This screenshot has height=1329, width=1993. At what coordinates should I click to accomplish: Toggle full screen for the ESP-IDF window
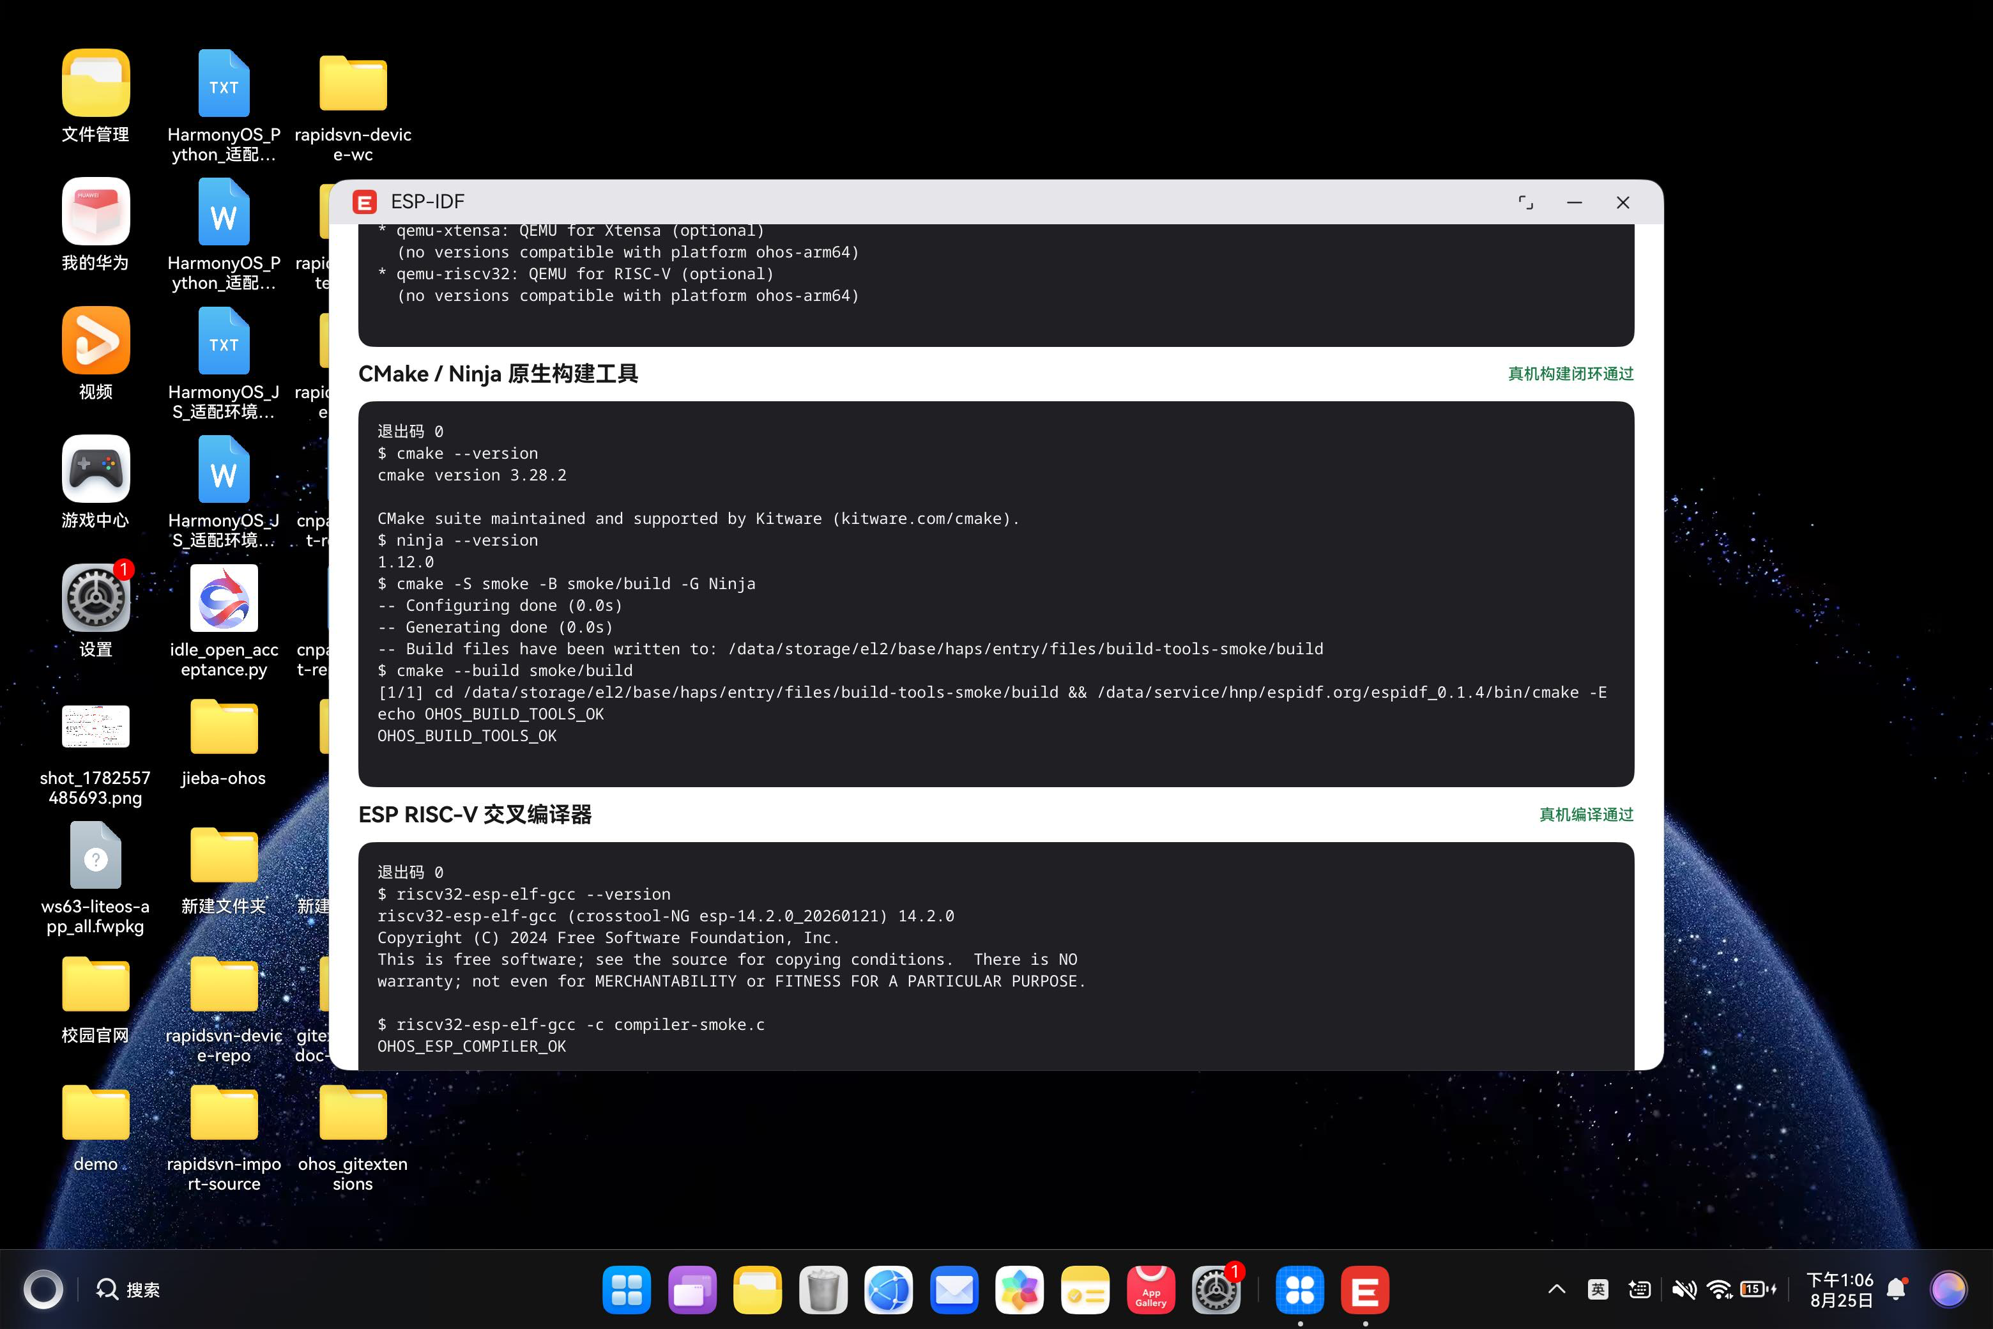coord(1525,203)
